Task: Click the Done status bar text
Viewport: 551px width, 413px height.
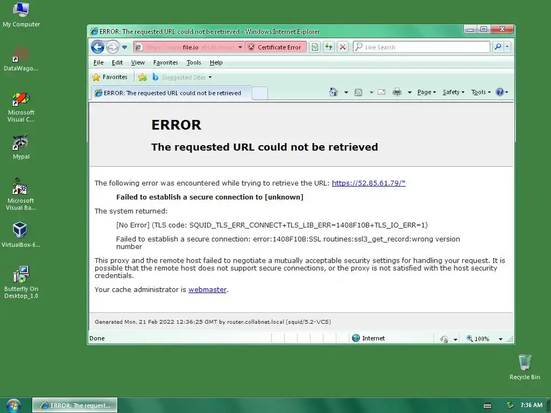Action: (x=97, y=338)
